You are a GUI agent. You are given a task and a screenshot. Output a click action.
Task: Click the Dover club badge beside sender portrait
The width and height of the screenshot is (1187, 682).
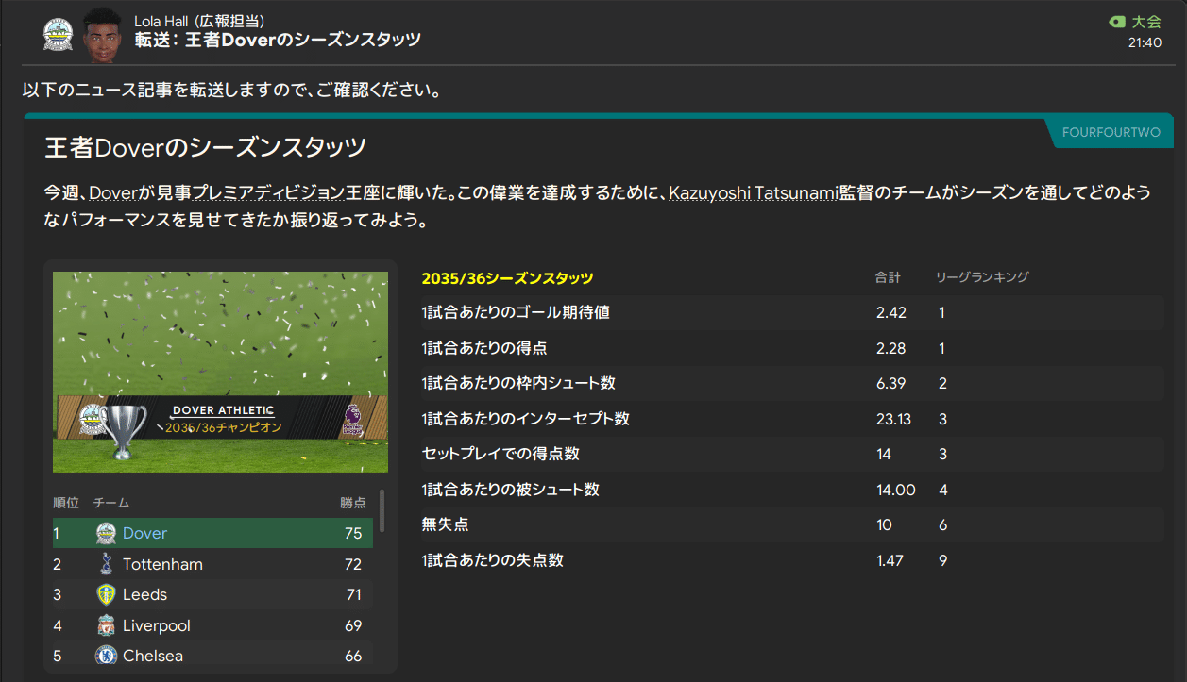59,36
